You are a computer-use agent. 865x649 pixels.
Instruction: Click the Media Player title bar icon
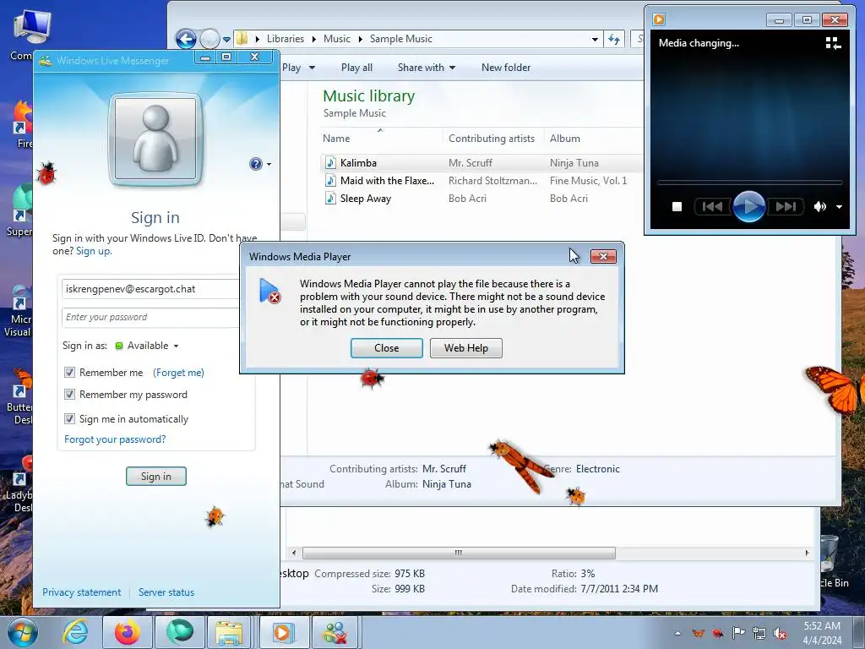point(659,19)
